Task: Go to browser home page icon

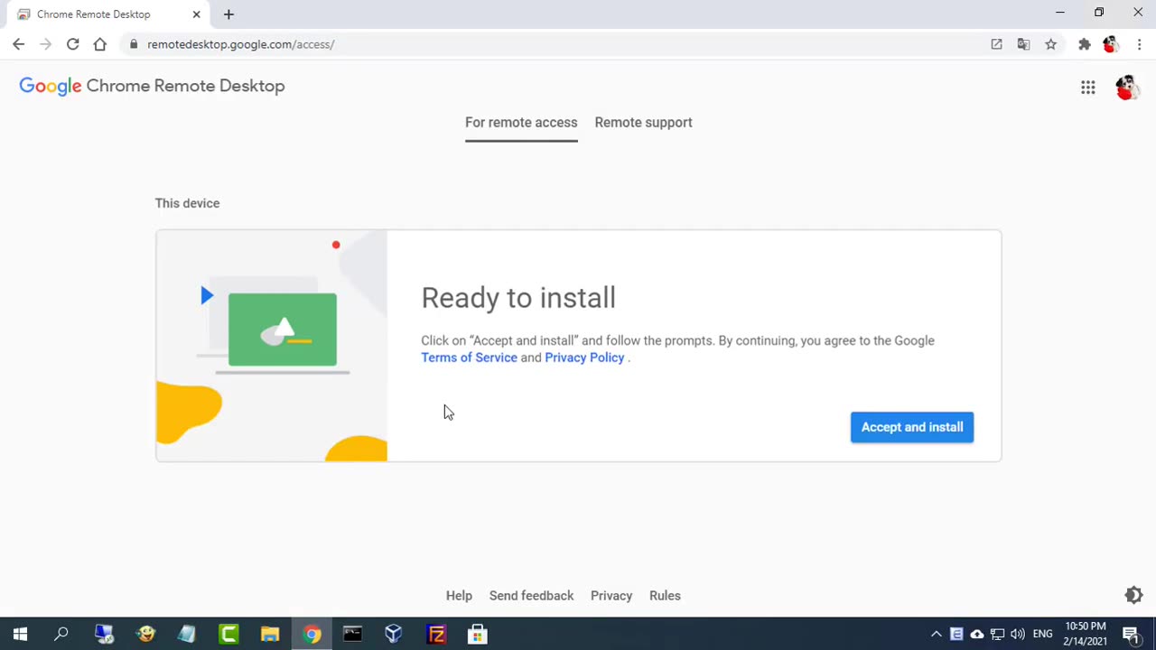Action: pyautogui.click(x=99, y=44)
